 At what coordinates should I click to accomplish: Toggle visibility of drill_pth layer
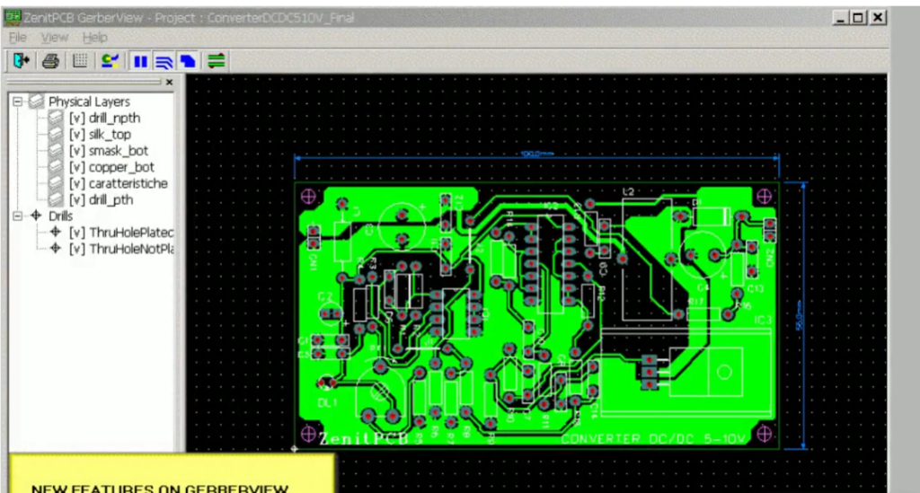pyautogui.click(x=77, y=200)
